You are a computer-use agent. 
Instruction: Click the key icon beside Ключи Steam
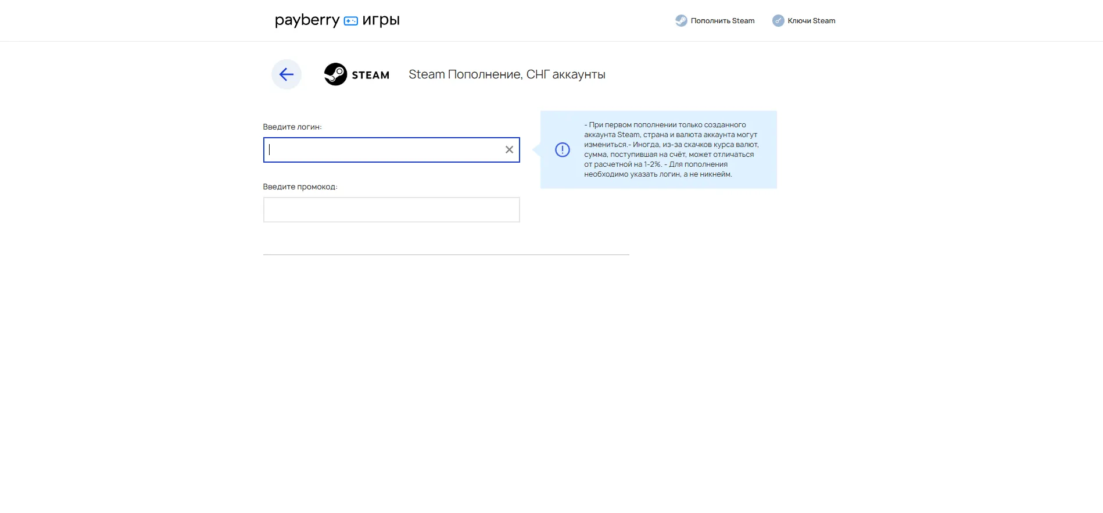coord(778,21)
